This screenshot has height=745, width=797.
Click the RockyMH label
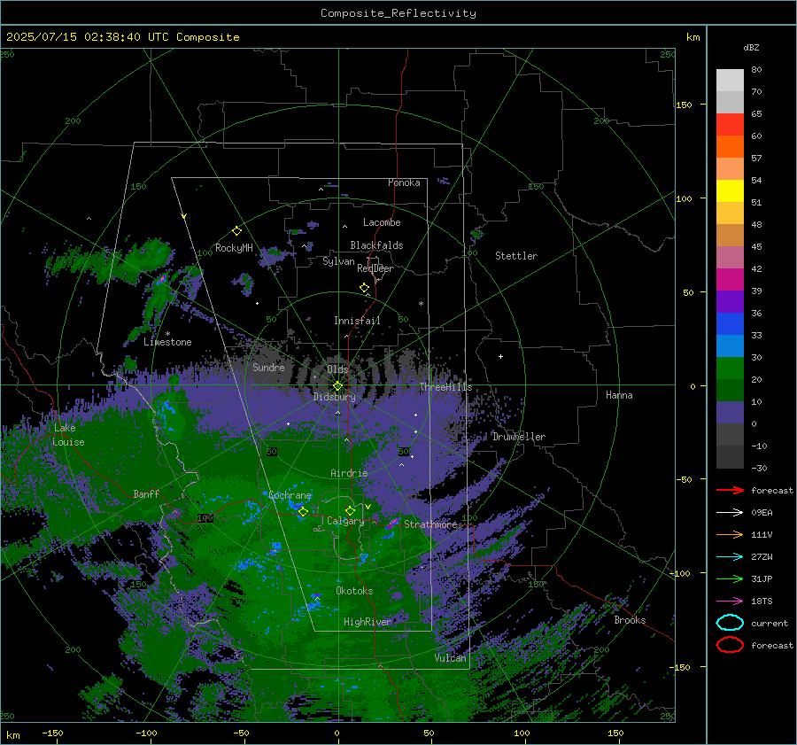(x=234, y=248)
